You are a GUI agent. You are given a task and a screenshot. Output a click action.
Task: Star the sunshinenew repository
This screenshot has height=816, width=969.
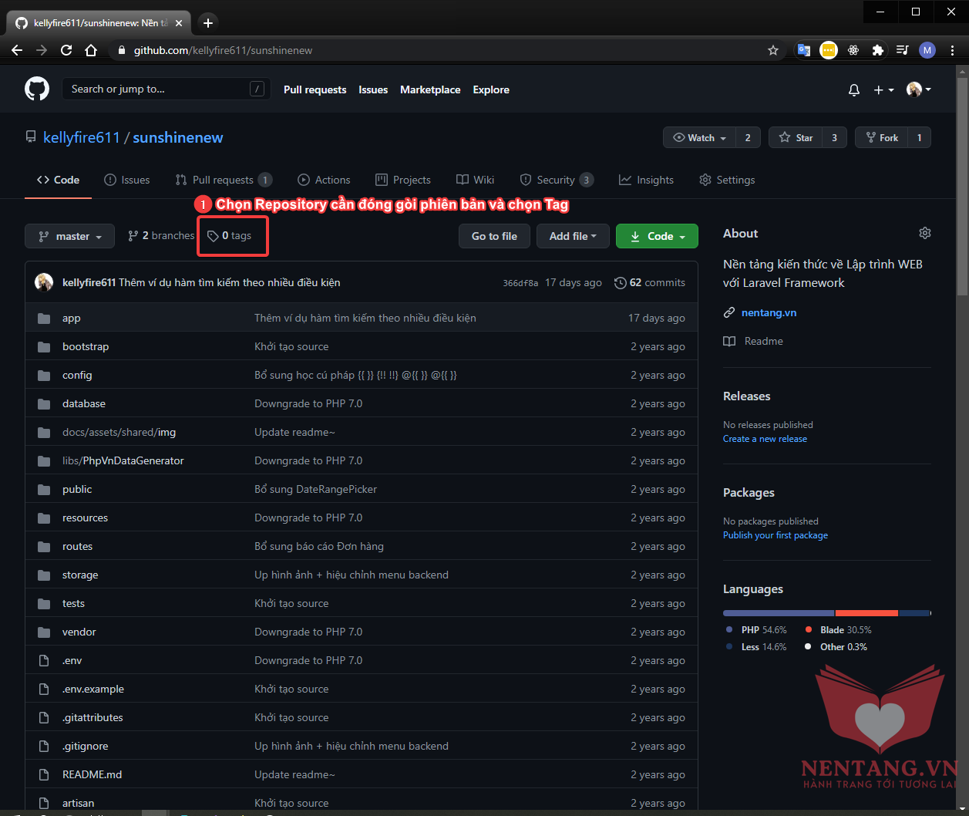click(x=796, y=137)
